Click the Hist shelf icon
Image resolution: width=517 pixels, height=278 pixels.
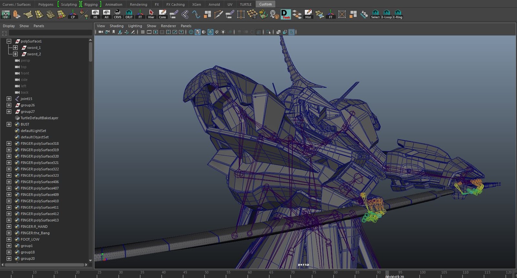pos(308,15)
